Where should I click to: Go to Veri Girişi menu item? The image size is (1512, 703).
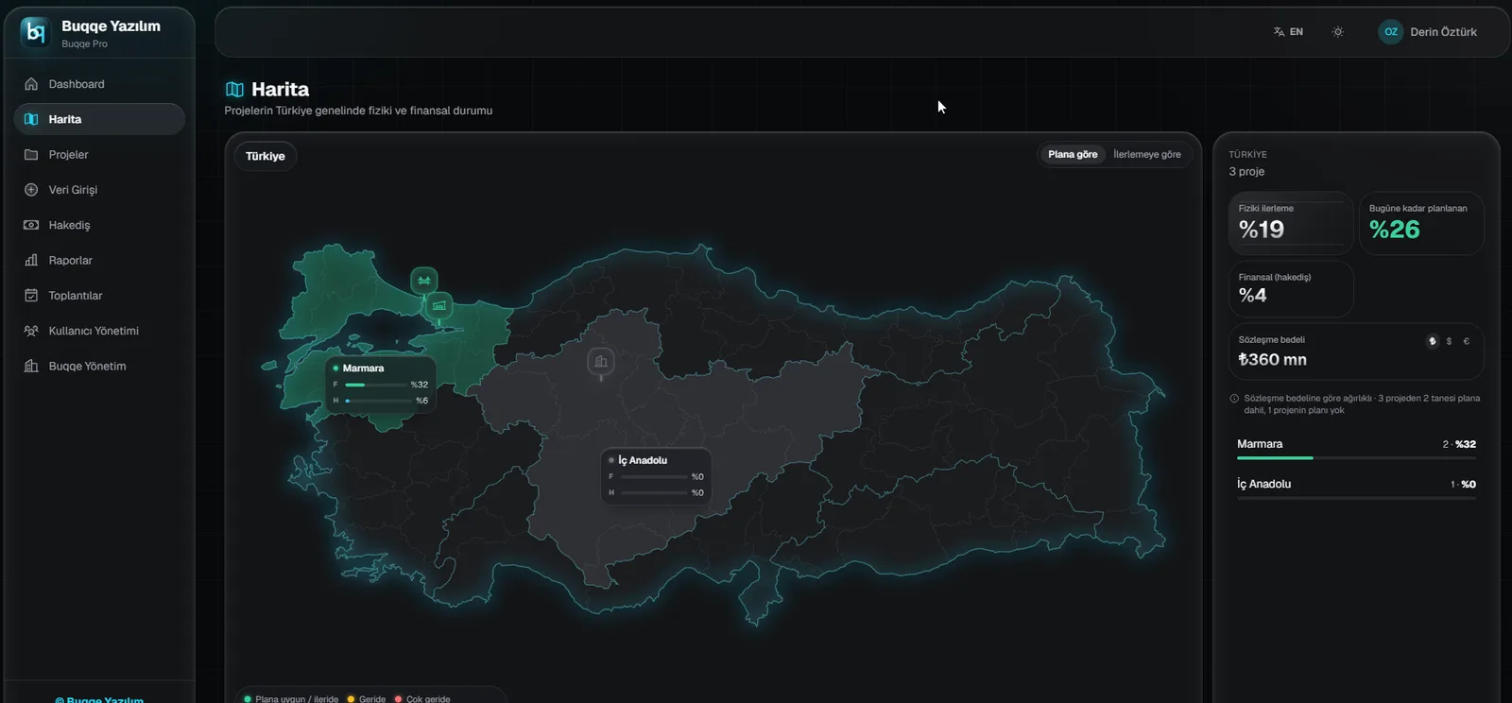click(x=99, y=190)
